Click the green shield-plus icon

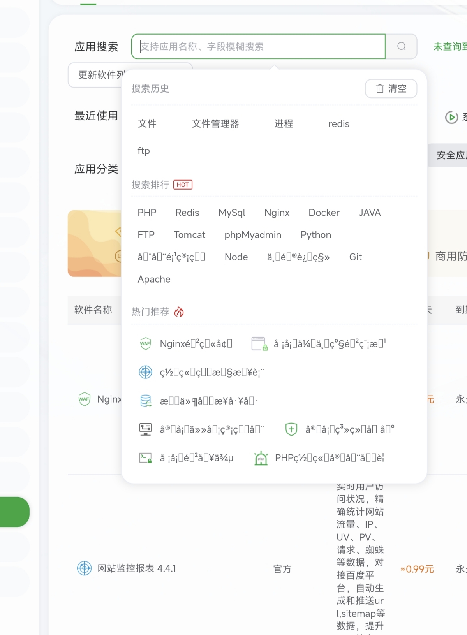tap(291, 429)
